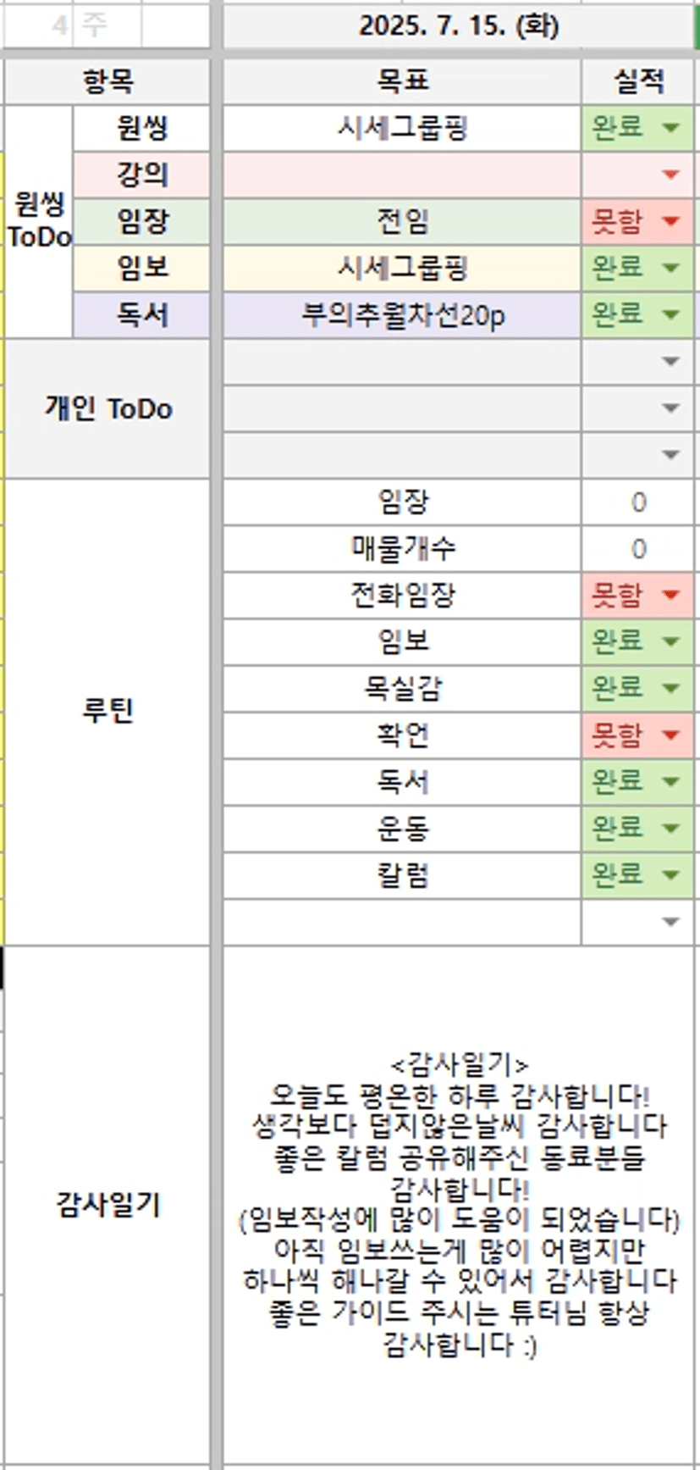Open 못함 dropdown for 확언 routine
This screenshot has height=1470, width=700.
(x=670, y=734)
